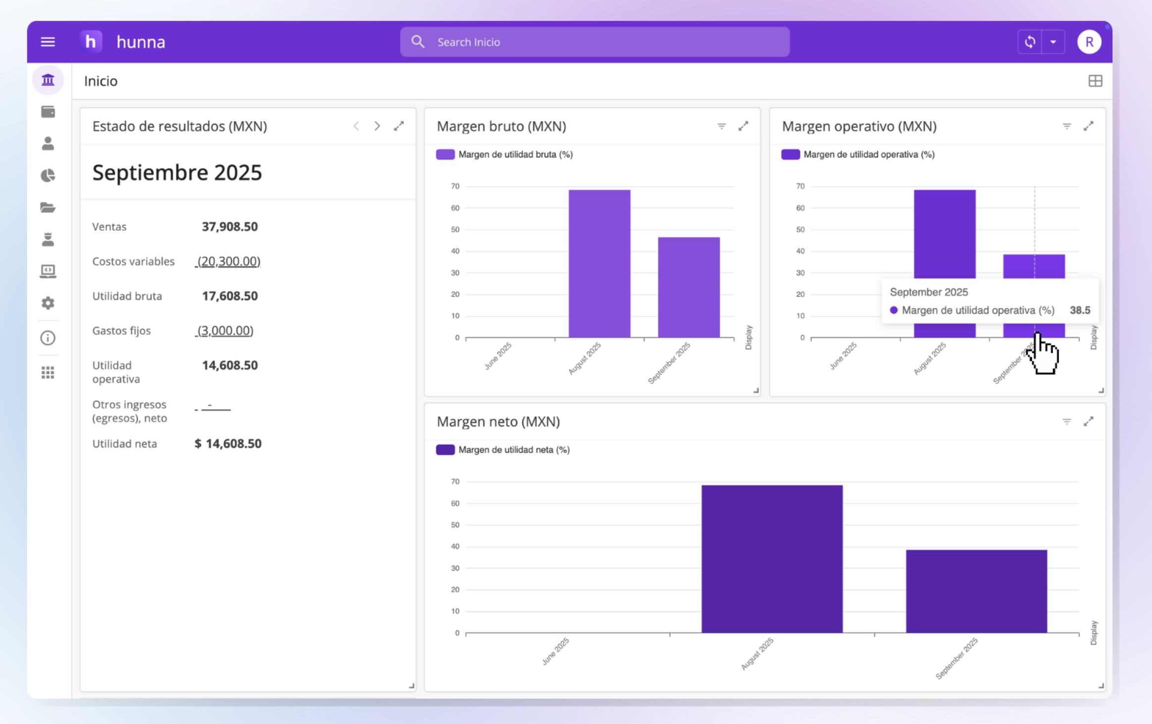Open the hamburger navigation menu
The width and height of the screenshot is (1152, 724).
pyautogui.click(x=48, y=42)
